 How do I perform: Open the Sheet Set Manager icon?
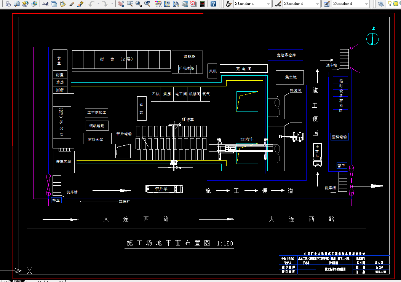[x=184, y=3]
